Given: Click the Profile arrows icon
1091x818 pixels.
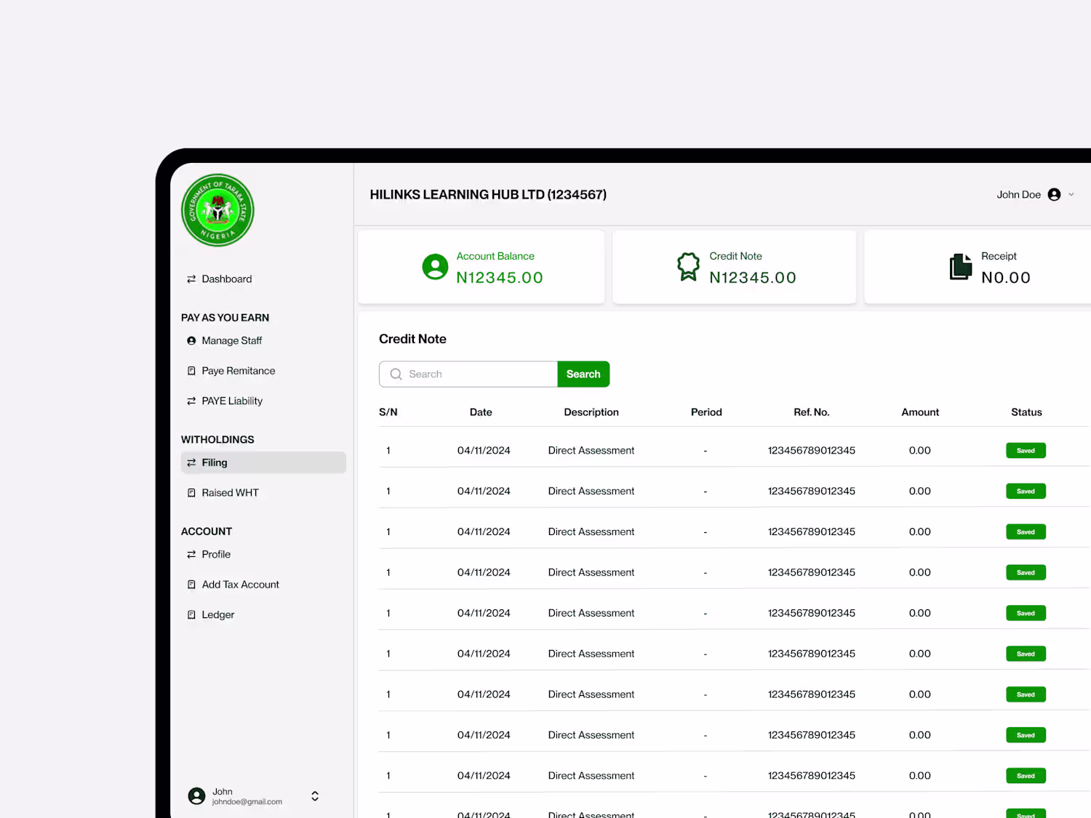Looking at the screenshot, I should (191, 554).
